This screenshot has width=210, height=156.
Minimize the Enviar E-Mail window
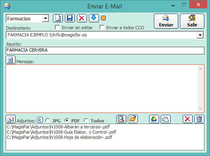(173, 6)
